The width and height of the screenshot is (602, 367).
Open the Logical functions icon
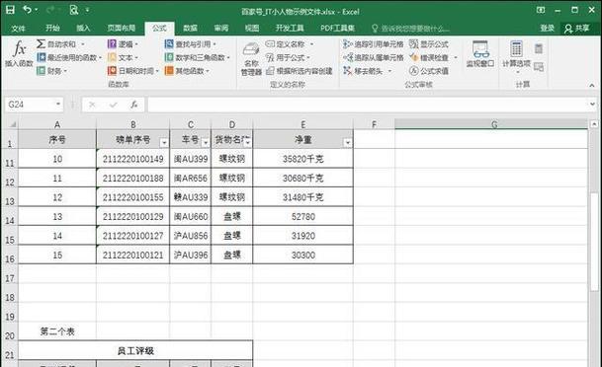point(112,44)
